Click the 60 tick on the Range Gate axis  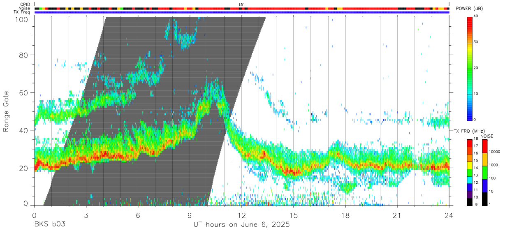point(23,92)
